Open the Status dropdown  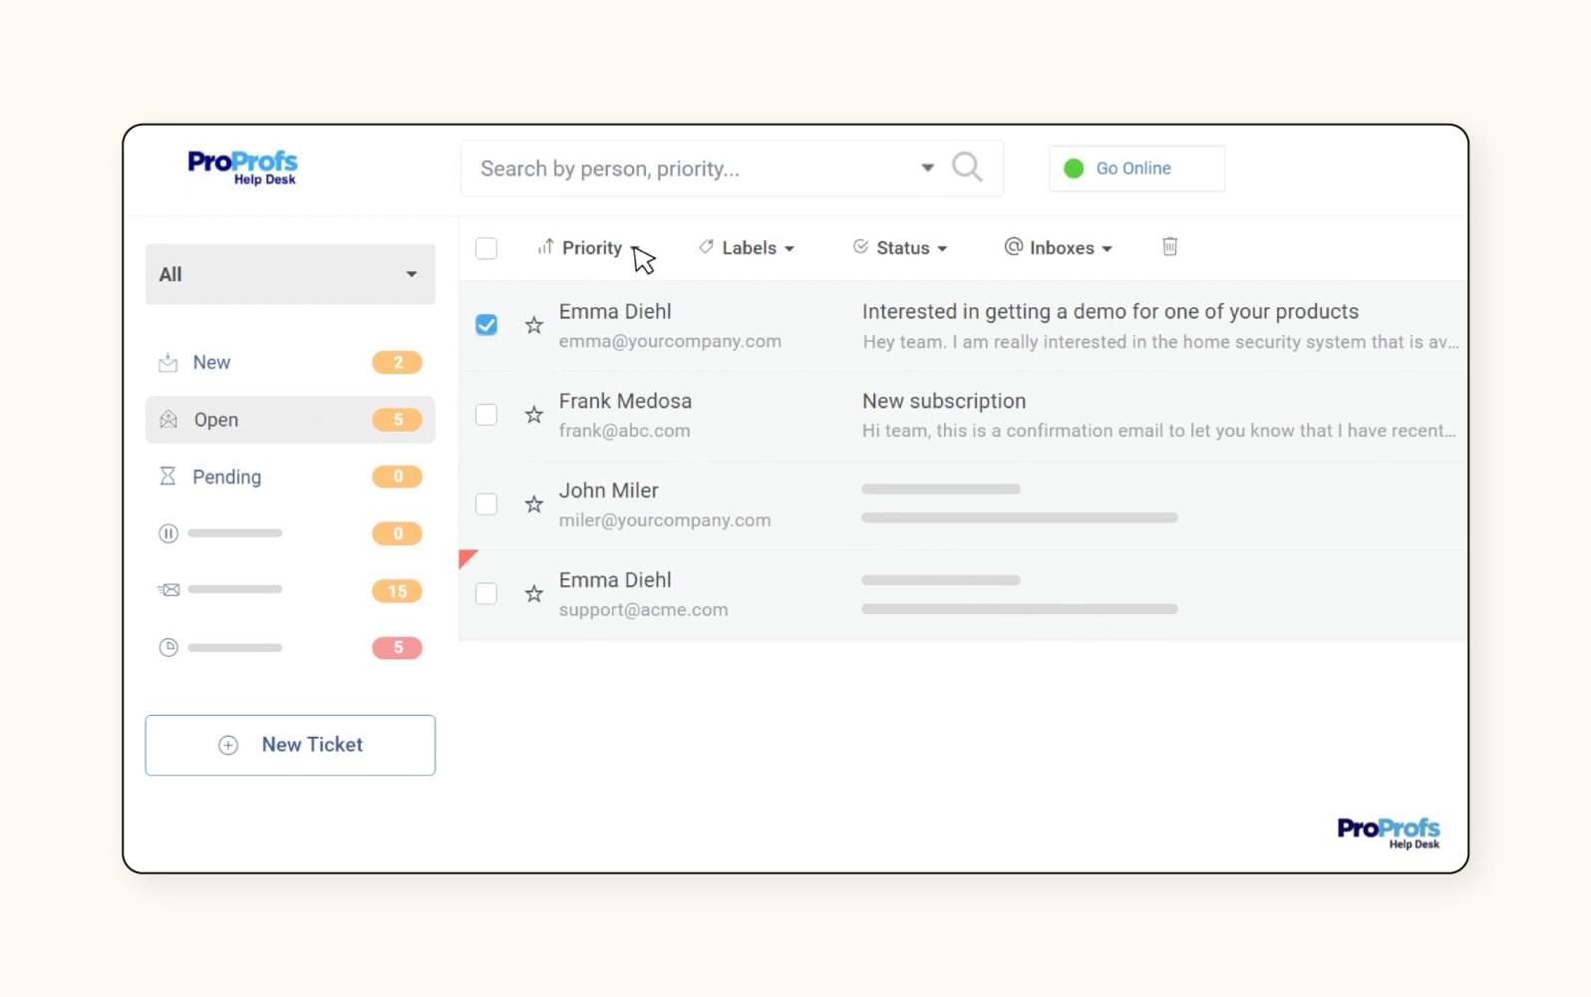(x=900, y=248)
